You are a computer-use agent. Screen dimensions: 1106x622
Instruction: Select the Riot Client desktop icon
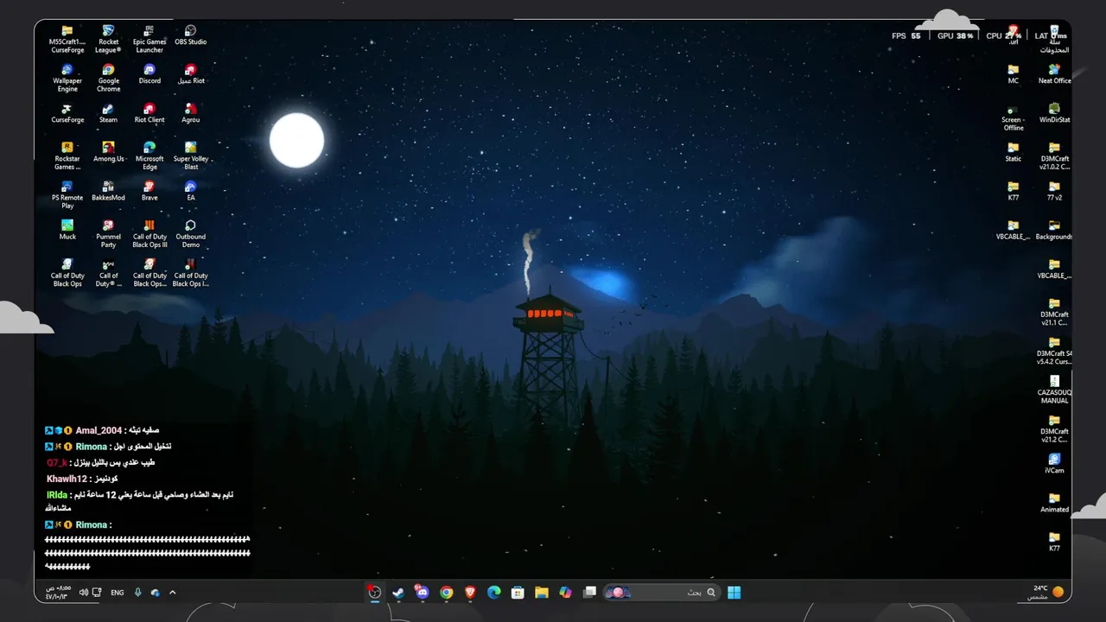[x=149, y=113]
